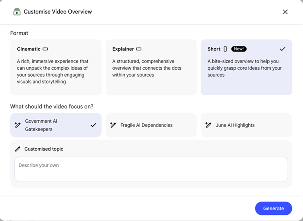Click the magic wand icon beside June AI Highlights
The width and height of the screenshot is (303, 221).
208,125
